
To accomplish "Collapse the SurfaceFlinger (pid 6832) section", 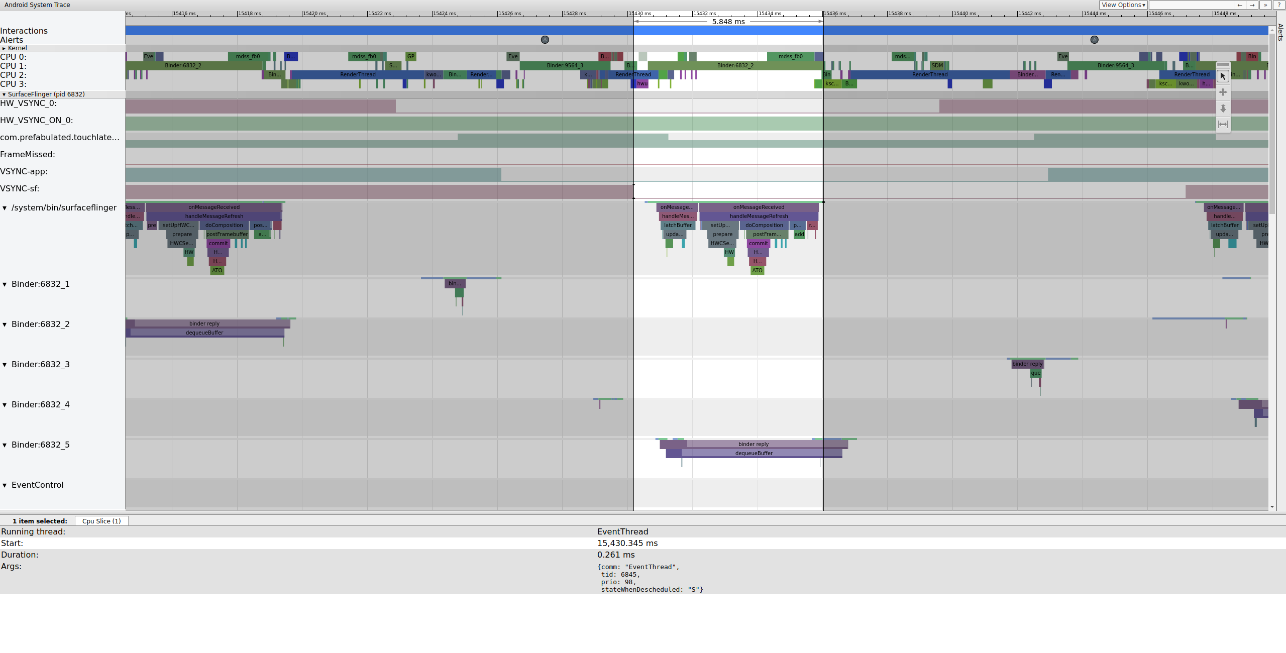I will point(5,94).
